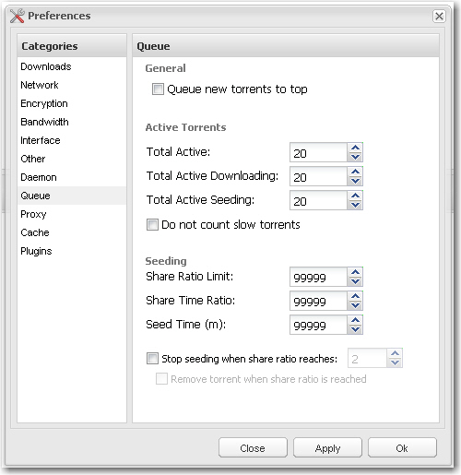
Task: Enable Stop seeding when share ratio reaches
Action: (152, 359)
